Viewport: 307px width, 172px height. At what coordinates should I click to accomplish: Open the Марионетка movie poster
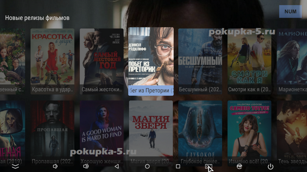click(292, 62)
